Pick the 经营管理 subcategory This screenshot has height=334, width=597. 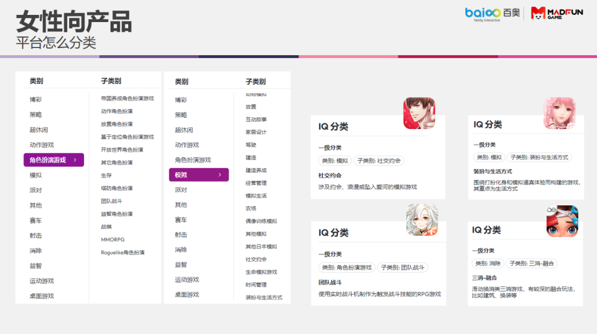[x=256, y=183]
